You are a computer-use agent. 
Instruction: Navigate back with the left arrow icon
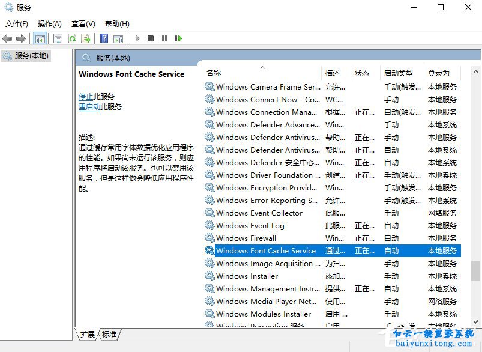click(x=7, y=38)
